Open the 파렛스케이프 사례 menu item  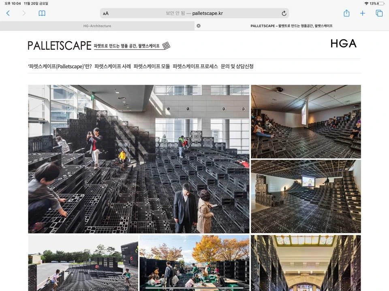tap(113, 66)
